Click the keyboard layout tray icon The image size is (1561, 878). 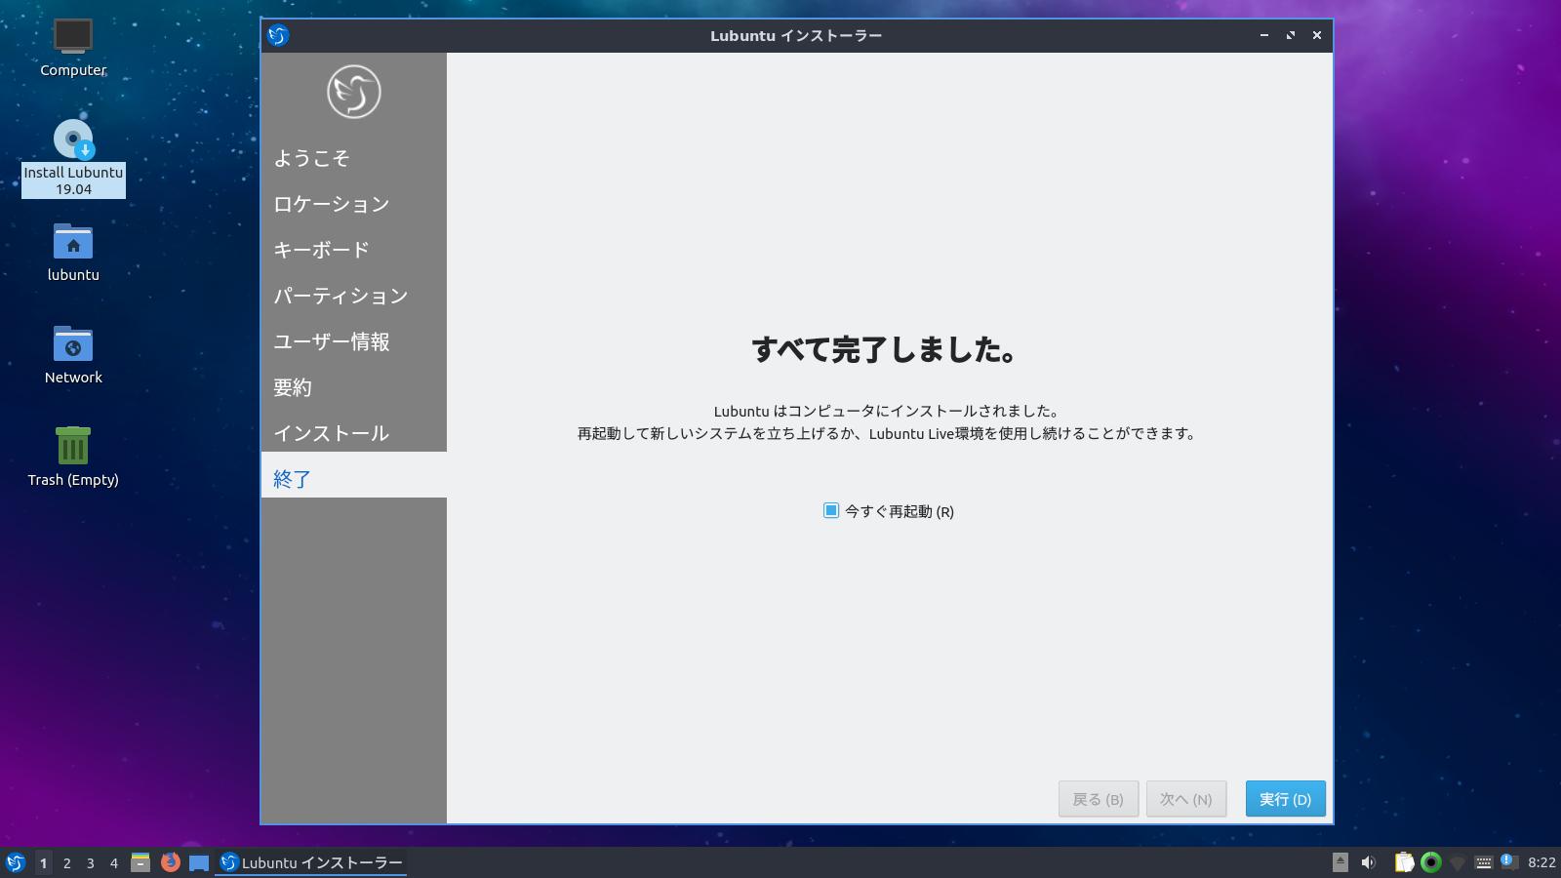tap(1483, 862)
